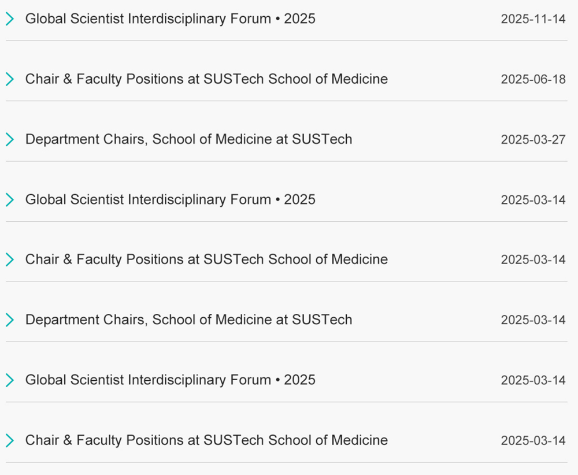This screenshot has width=578, height=475.
Task: Click the 2025-11-14 date label
Action: (x=533, y=19)
